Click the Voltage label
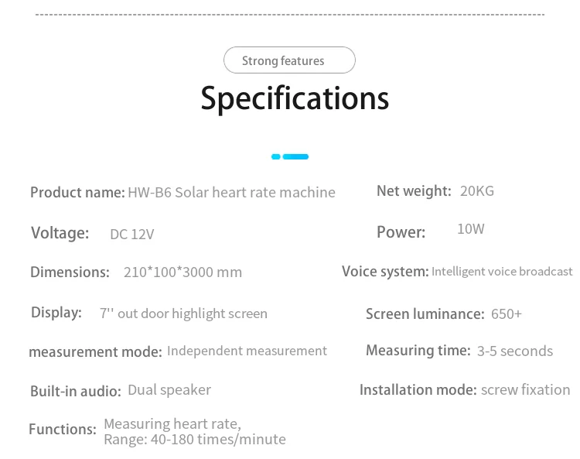Image resolution: width=580 pixels, height=459 pixels. click(x=60, y=232)
